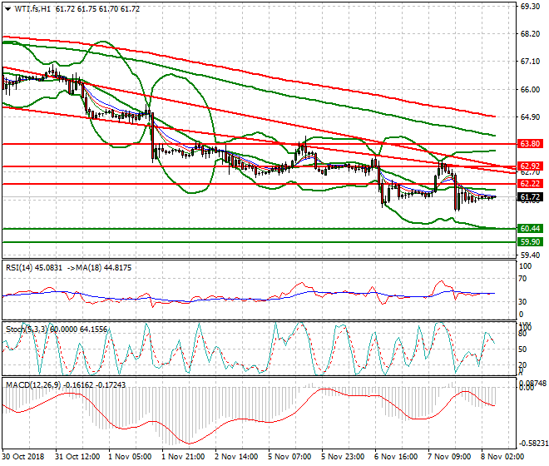
Task: Click the 7 Nov 09:00 time label
Action: pos(449,457)
